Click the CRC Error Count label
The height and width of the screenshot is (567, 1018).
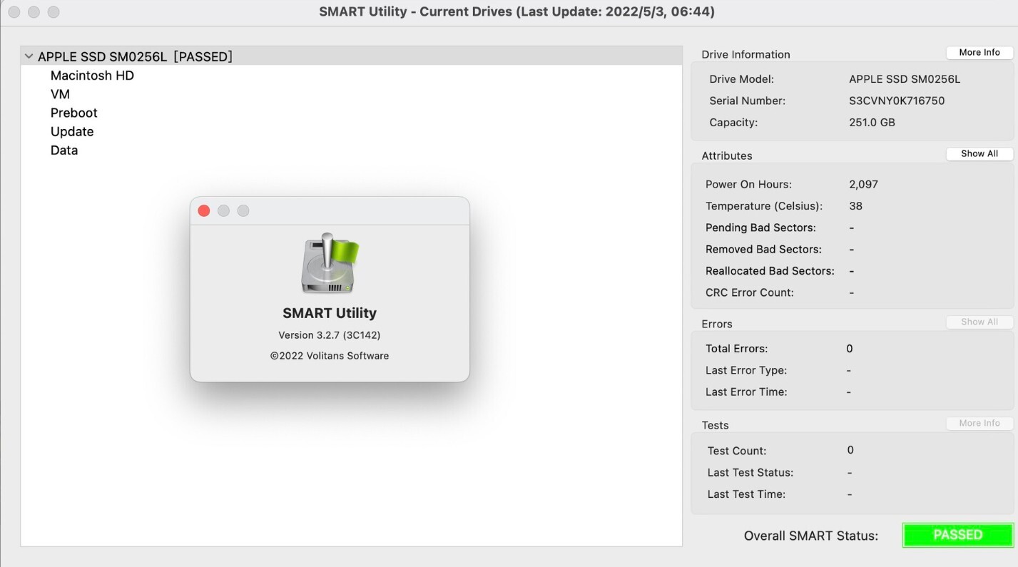[750, 292]
